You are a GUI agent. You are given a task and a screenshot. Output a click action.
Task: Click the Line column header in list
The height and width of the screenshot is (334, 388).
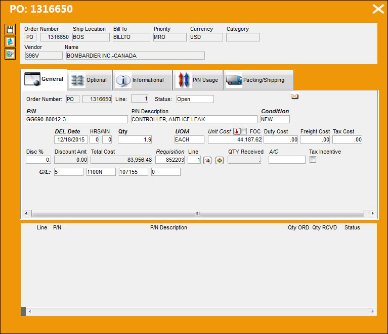[42, 228]
